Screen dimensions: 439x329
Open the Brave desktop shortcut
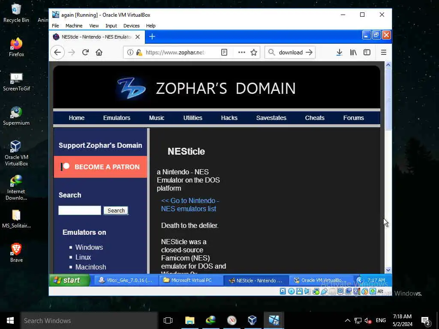point(16,253)
